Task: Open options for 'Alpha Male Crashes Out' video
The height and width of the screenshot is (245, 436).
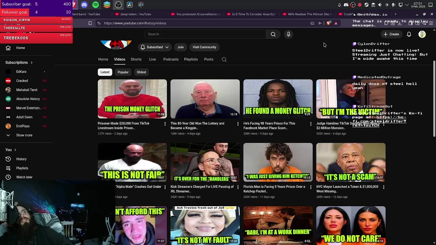Action: 165,187
